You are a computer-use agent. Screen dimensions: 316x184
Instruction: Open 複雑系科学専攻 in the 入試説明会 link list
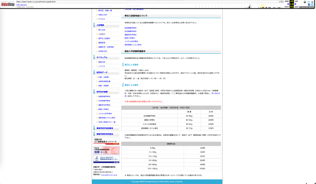(130, 35)
